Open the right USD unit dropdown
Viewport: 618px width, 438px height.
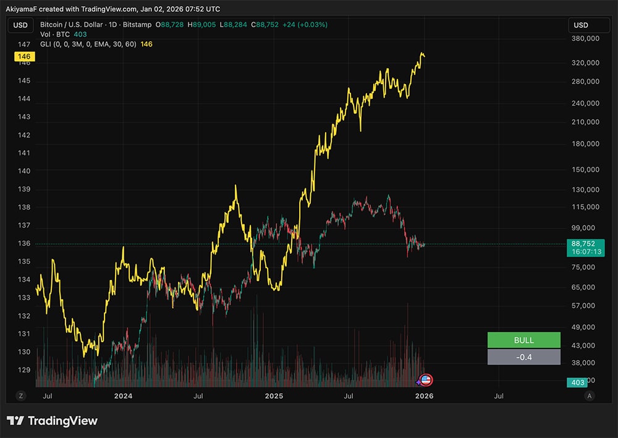pos(589,25)
